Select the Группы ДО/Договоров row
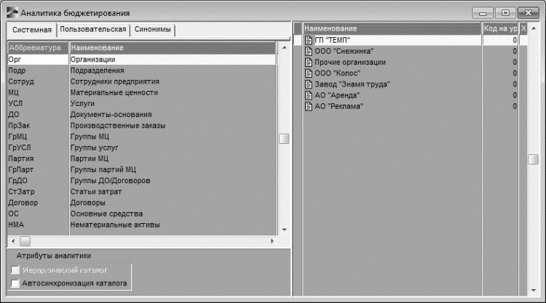 [x=142, y=181]
